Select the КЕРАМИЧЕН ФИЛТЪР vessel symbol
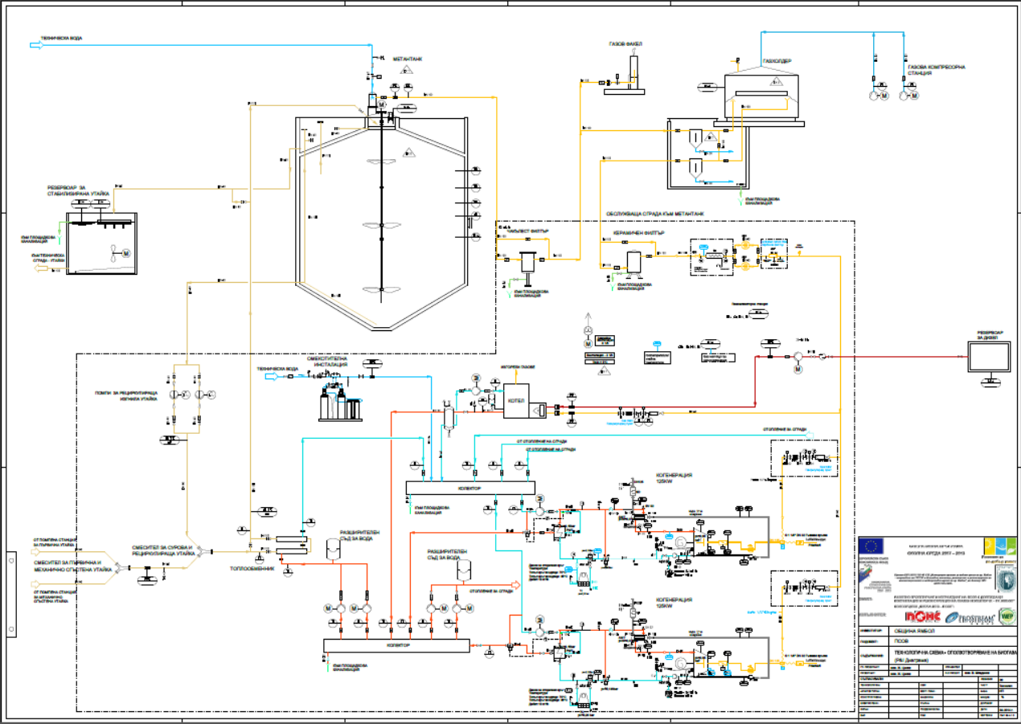 click(x=634, y=260)
